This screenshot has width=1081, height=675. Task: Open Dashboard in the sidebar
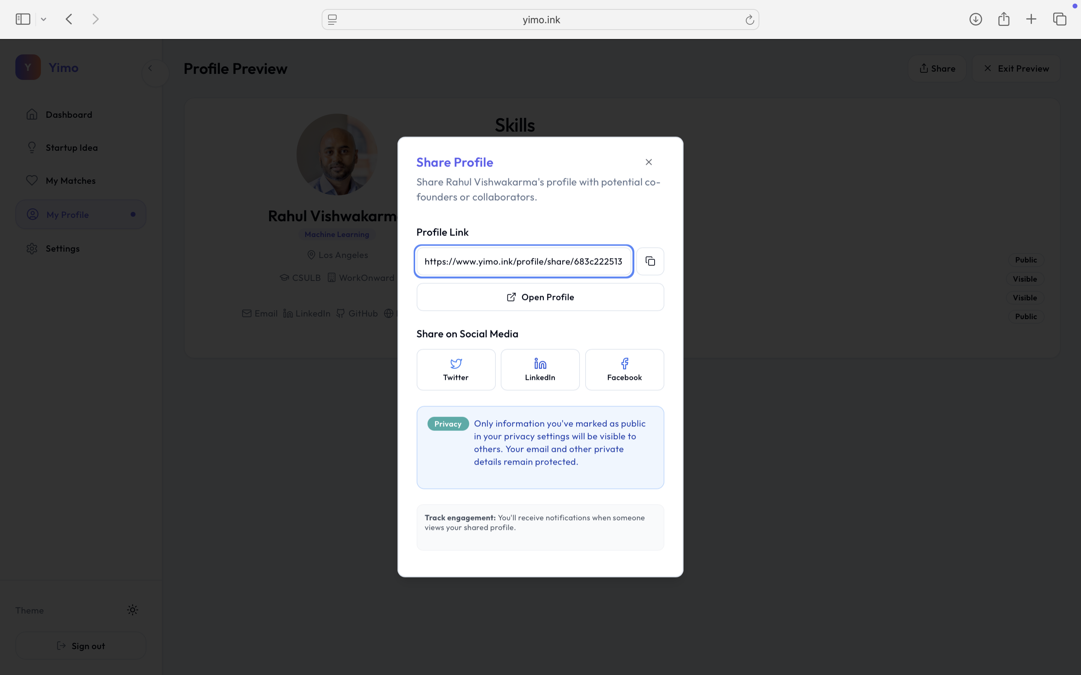pos(81,114)
